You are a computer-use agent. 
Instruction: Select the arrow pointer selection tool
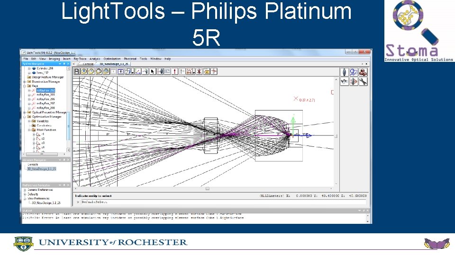click(153, 71)
